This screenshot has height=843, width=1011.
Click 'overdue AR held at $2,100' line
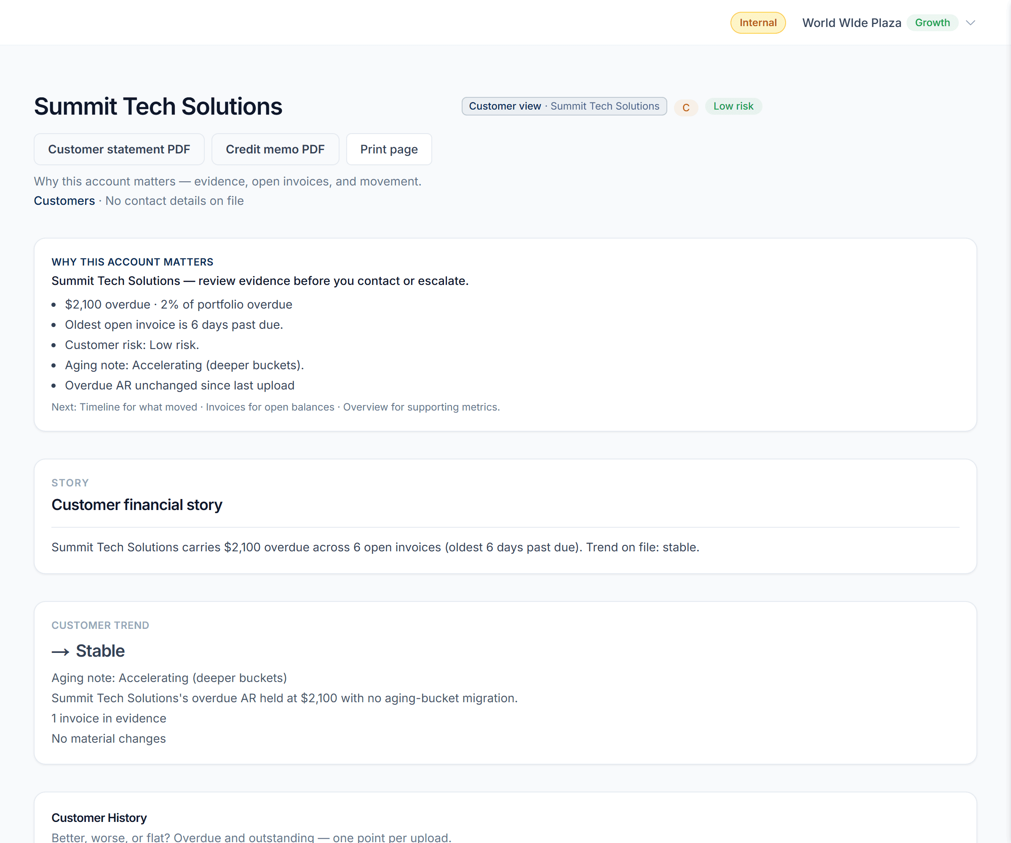click(x=284, y=698)
